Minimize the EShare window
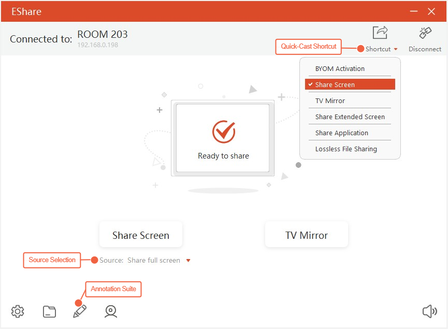This screenshot has width=448, height=329. pos(413,11)
